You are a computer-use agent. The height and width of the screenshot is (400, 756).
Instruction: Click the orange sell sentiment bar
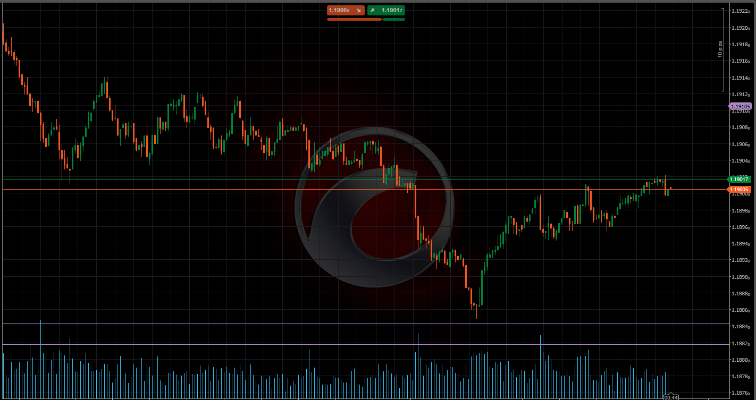tap(354, 19)
